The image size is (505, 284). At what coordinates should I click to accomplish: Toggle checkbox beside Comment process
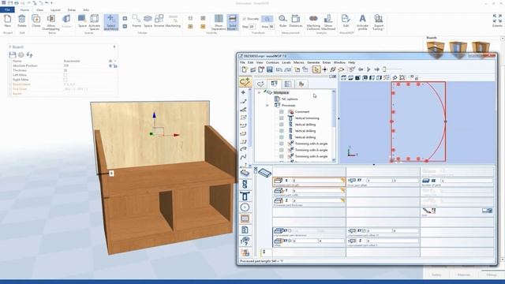click(x=281, y=112)
